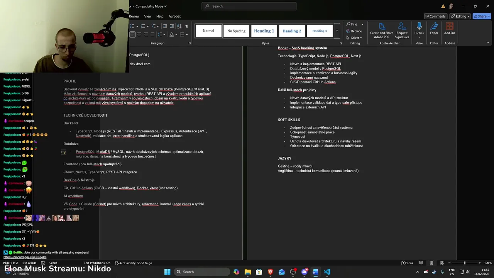Open the Help tab

click(160, 16)
